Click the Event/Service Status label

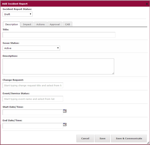click(x=16, y=93)
